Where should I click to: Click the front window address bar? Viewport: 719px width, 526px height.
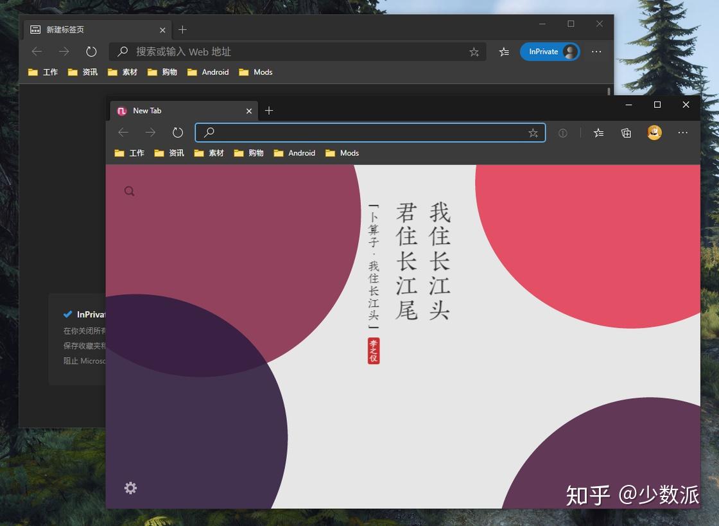coord(370,132)
